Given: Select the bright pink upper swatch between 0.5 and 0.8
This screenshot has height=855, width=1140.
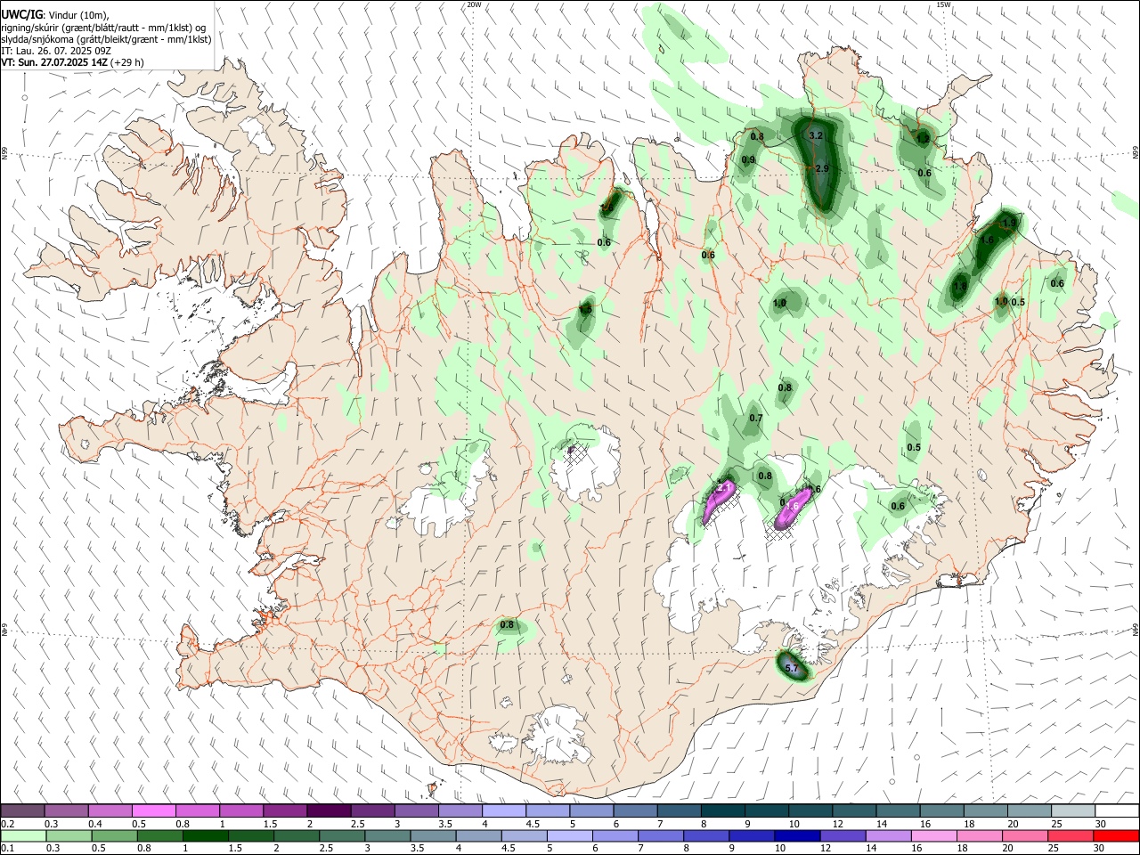Looking at the screenshot, I should click(154, 811).
